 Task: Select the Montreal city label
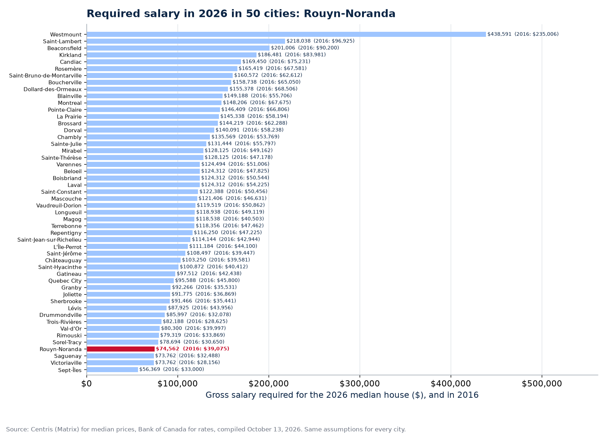[x=70, y=103]
